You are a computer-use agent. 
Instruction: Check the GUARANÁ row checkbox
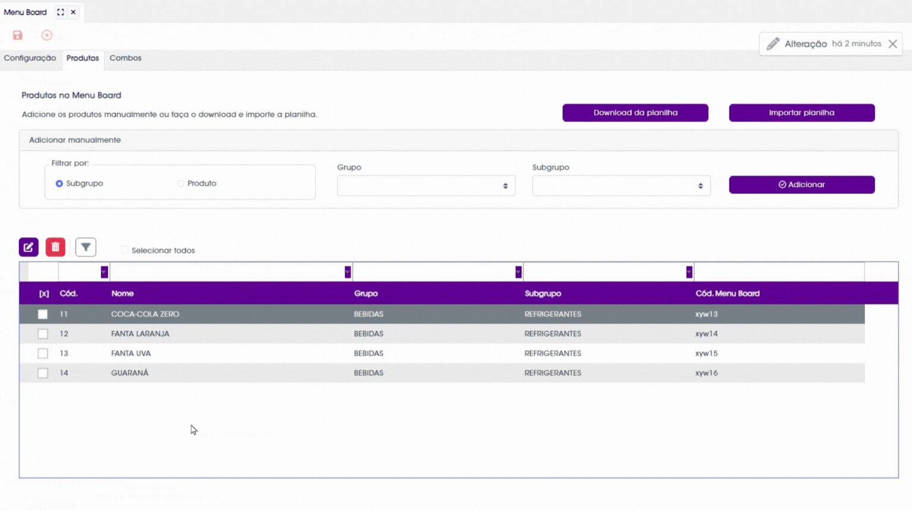[x=43, y=373]
